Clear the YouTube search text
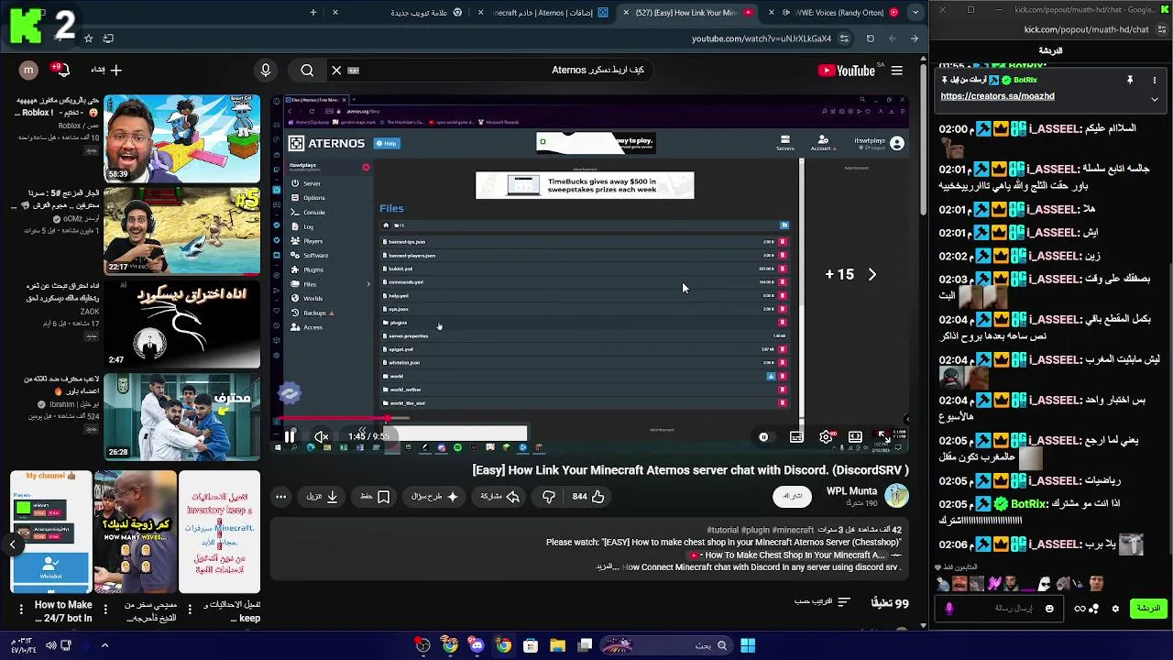1173x660 pixels. coord(336,70)
